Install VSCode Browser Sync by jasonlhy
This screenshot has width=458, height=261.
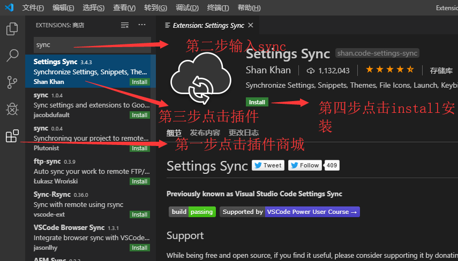[140, 248]
